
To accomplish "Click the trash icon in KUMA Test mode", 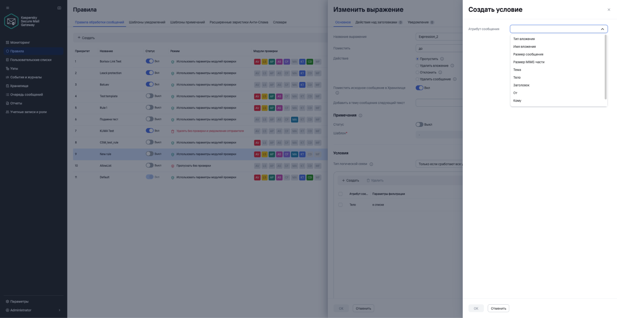I will (173, 131).
